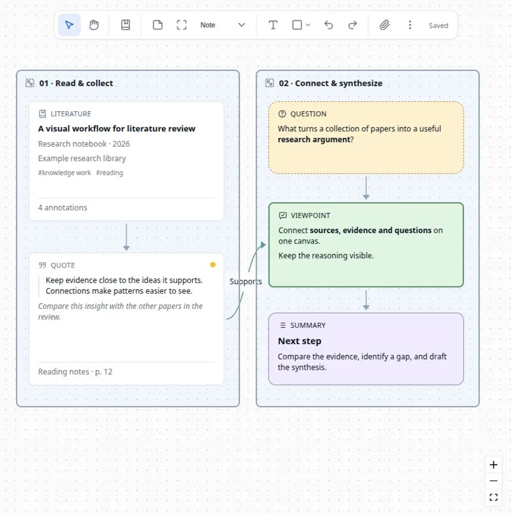This screenshot has width=511, height=515.
Task: Attach a file with paperclip
Action: (x=385, y=25)
